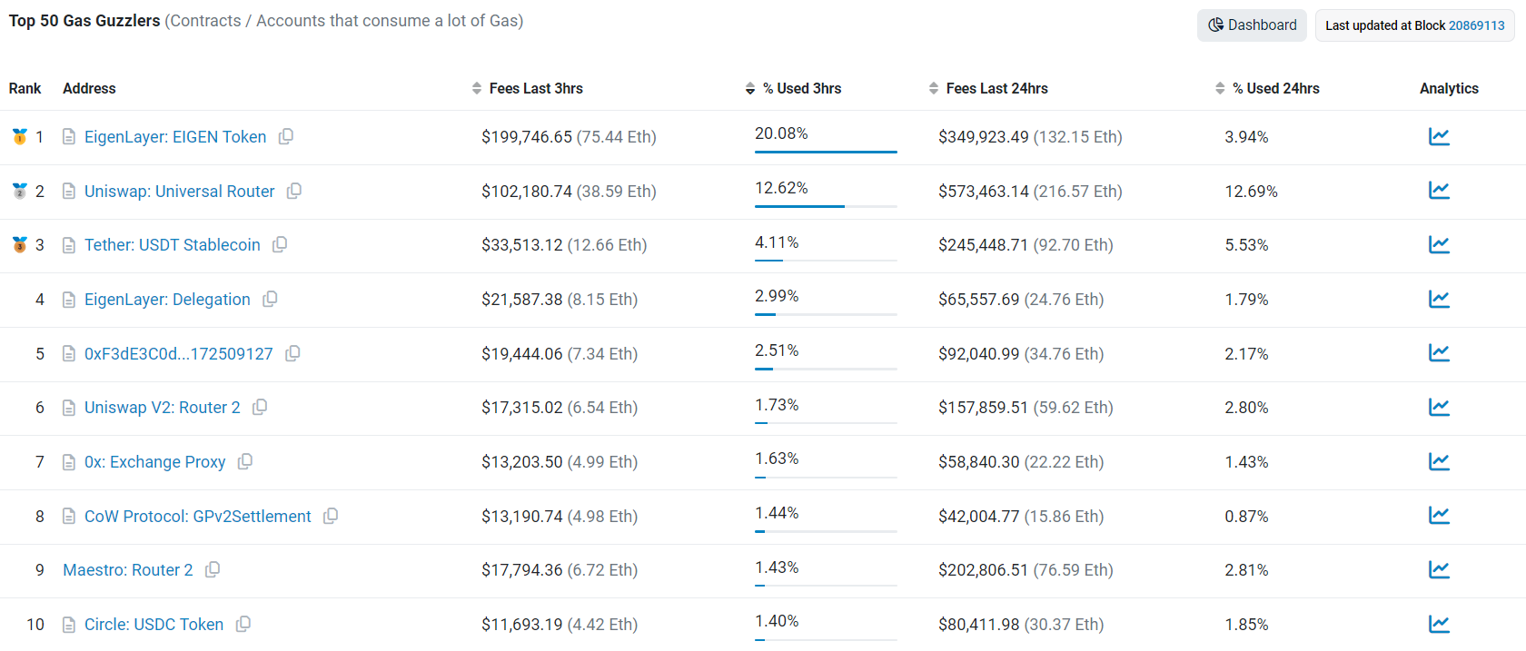Copy 0x: Exchange Proxy address

(245, 461)
